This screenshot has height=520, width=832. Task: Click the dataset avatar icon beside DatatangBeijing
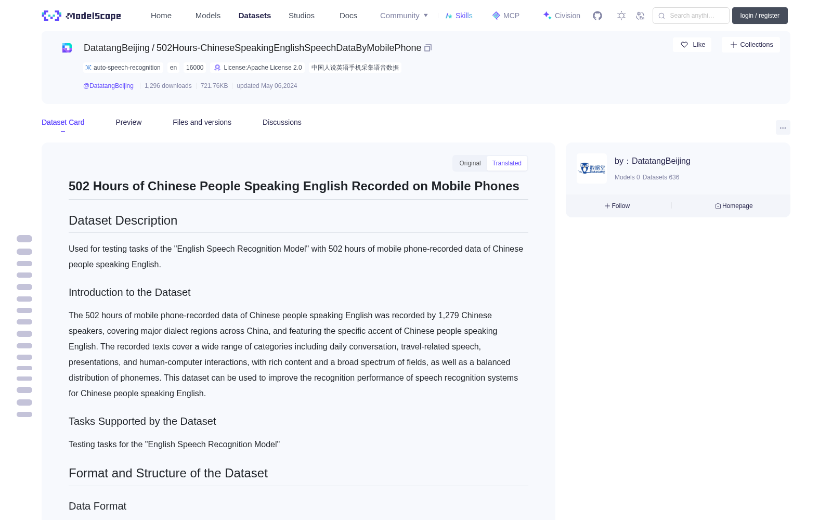pyautogui.click(x=67, y=48)
